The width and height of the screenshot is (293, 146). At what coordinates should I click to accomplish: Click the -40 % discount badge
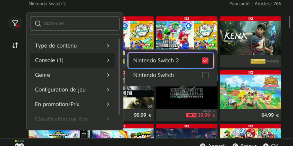(191, 115)
